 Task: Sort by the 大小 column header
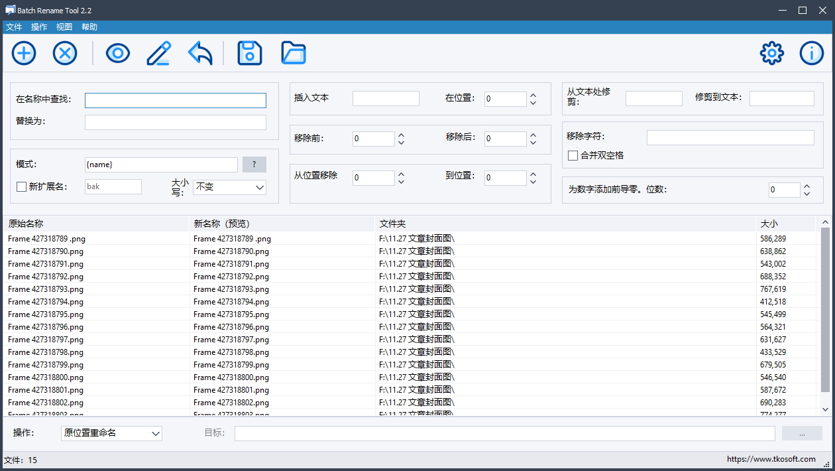coord(785,224)
